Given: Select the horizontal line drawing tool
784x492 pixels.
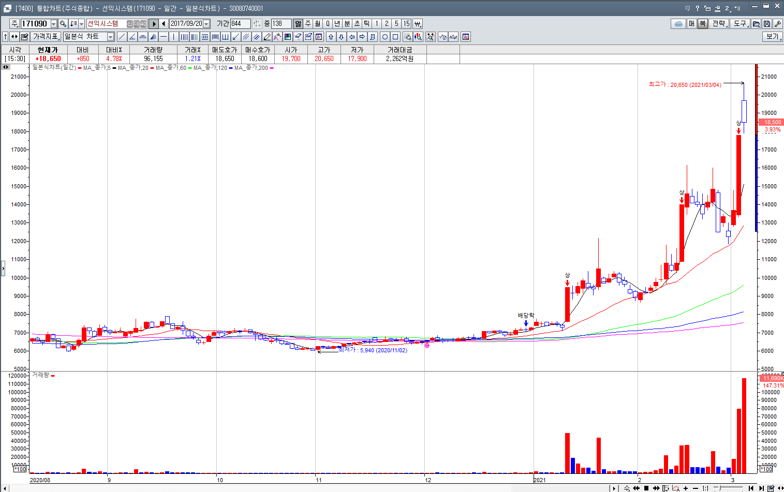Looking at the screenshot, I should [164, 37].
